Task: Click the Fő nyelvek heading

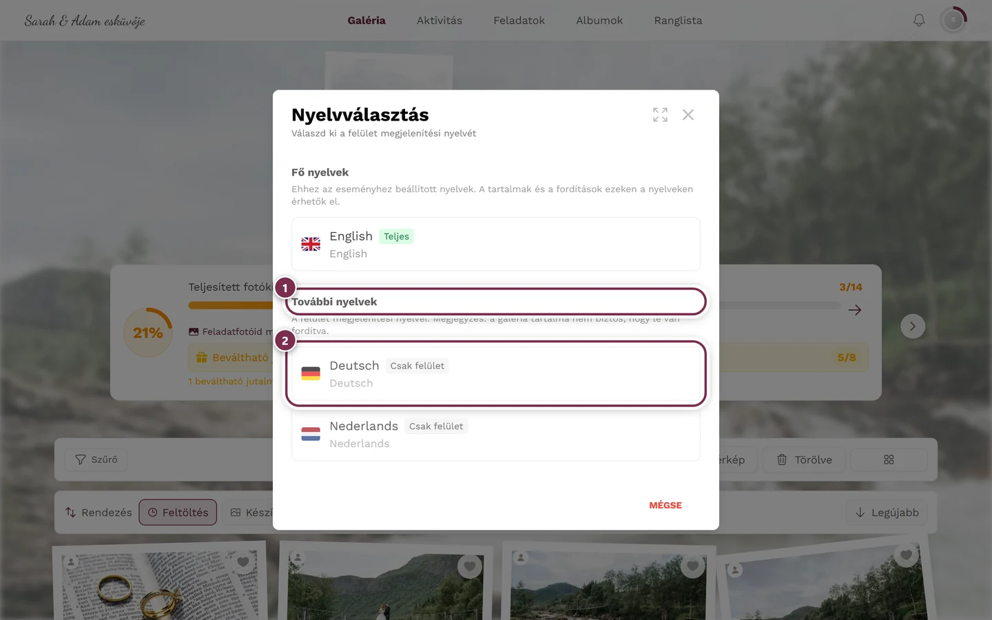Action: [x=320, y=172]
